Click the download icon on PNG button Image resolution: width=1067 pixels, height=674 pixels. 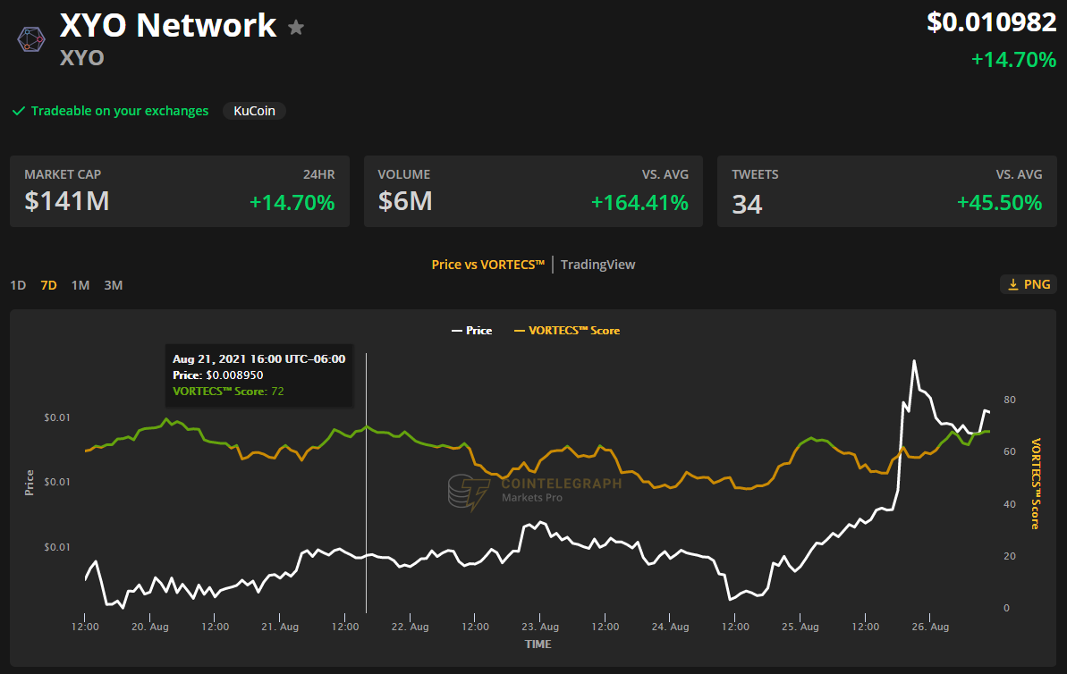click(1013, 284)
